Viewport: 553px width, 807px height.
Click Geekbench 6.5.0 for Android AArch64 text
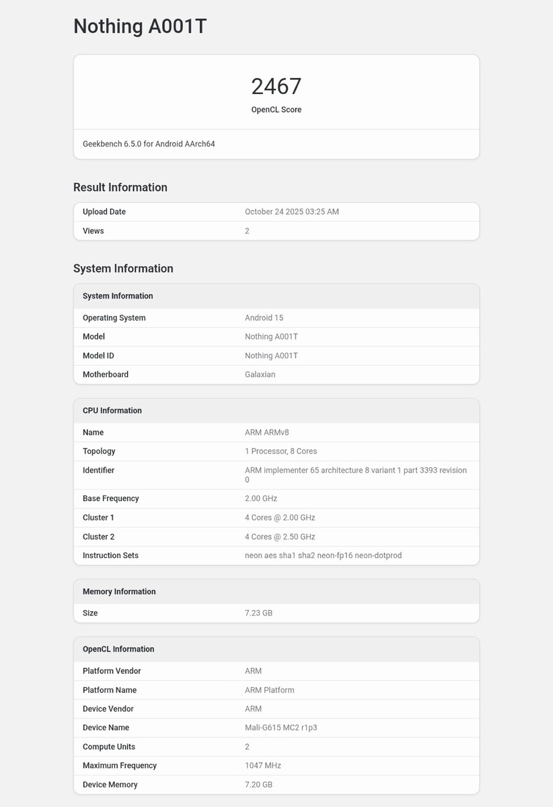149,144
